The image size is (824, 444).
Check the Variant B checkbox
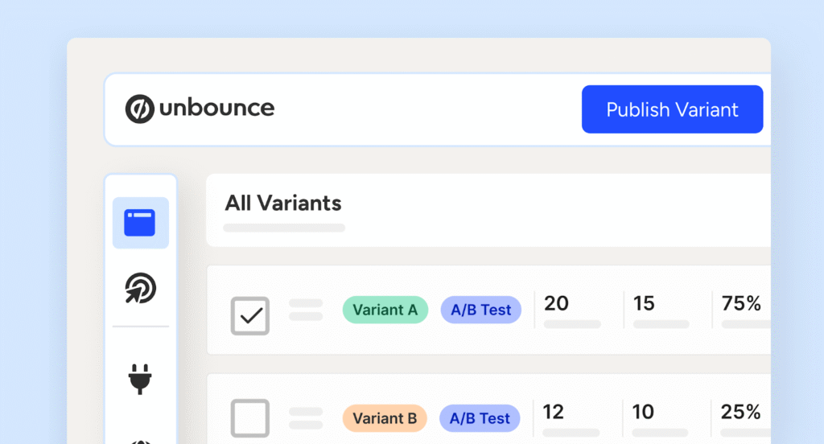coord(250,418)
